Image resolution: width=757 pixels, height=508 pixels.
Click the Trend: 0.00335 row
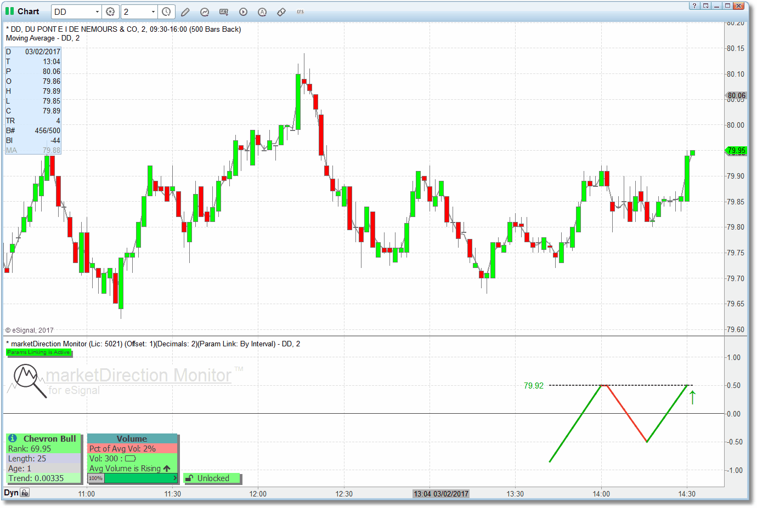tap(43, 478)
